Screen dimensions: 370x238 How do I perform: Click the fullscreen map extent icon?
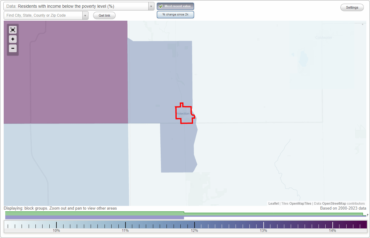point(13,30)
